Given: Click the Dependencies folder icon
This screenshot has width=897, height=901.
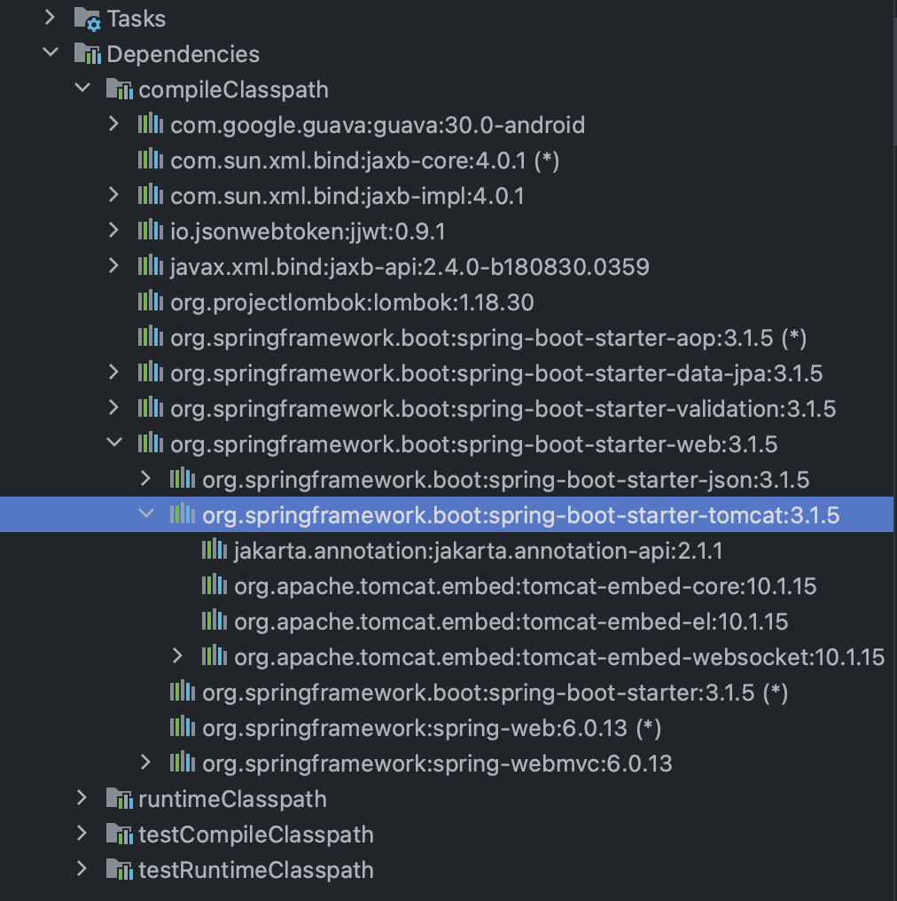Looking at the screenshot, I should [87, 54].
